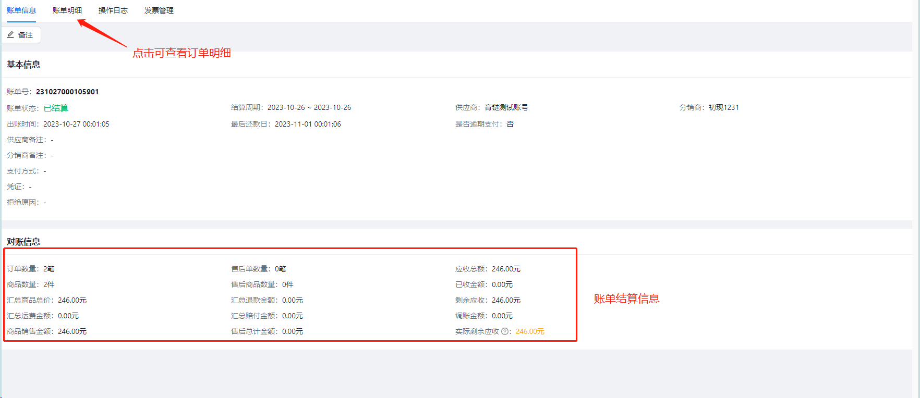Click the 商品数量 value 2件
The image size is (920, 398).
(x=49, y=284)
